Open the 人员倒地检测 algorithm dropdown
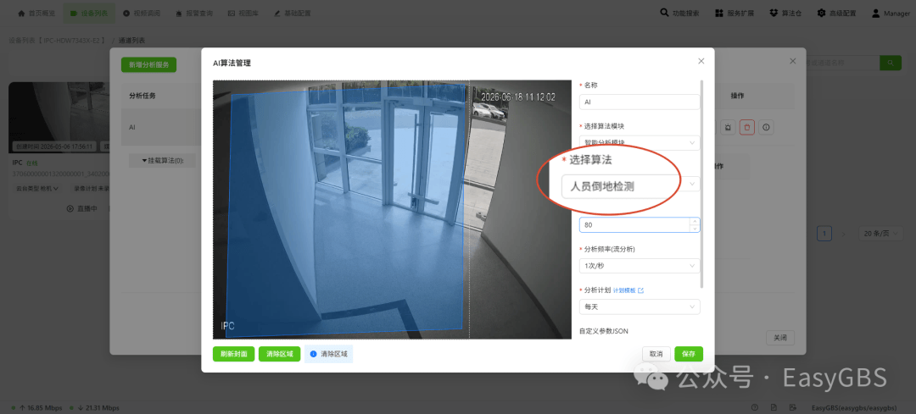The width and height of the screenshot is (916, 414). [630, 186]
